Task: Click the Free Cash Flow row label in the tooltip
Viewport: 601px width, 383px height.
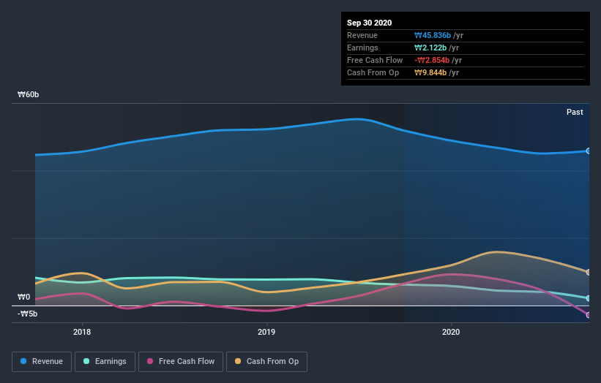Action: click(x=375, y=60)
